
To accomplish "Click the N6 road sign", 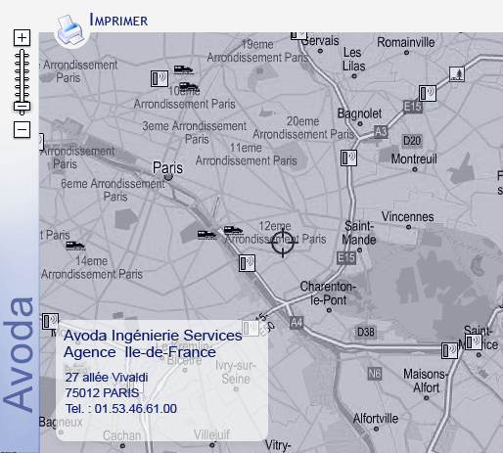I will click(374, 374).
